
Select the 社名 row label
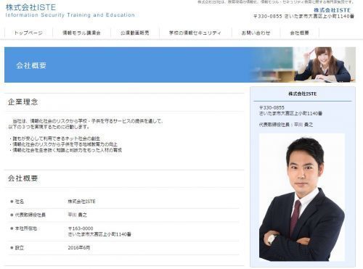20,202
